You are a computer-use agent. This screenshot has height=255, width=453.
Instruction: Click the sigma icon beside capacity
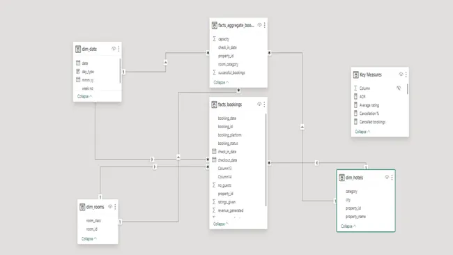(x=215, y=39)
